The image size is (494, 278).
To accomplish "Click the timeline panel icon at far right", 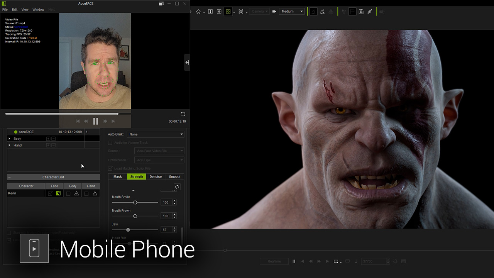I will pyautogui.click(x=404, y=261).
